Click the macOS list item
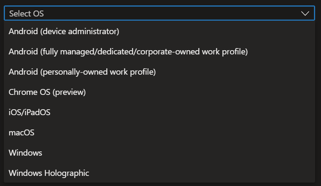Viewport: 321px width, 186px height. pyautogui.click(x=22, y=132)
